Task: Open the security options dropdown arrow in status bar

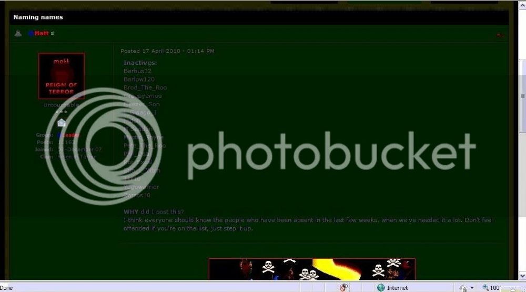Action: (472, 288)
